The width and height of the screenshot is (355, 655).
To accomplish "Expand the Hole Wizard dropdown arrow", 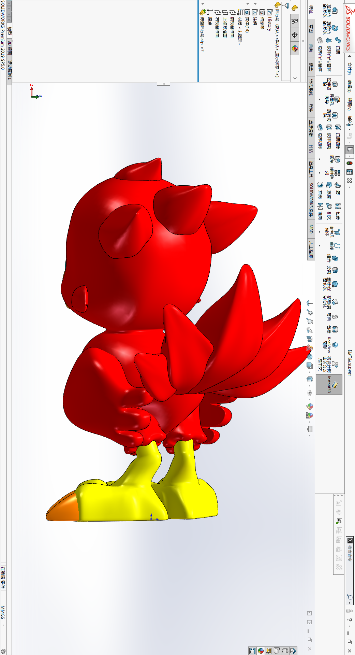I will coord(320,100).
